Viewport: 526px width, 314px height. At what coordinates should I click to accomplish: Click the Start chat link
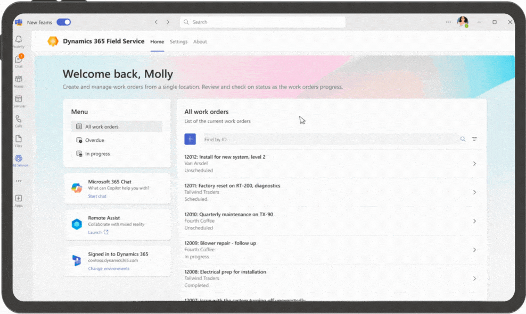tap(97, 196)
